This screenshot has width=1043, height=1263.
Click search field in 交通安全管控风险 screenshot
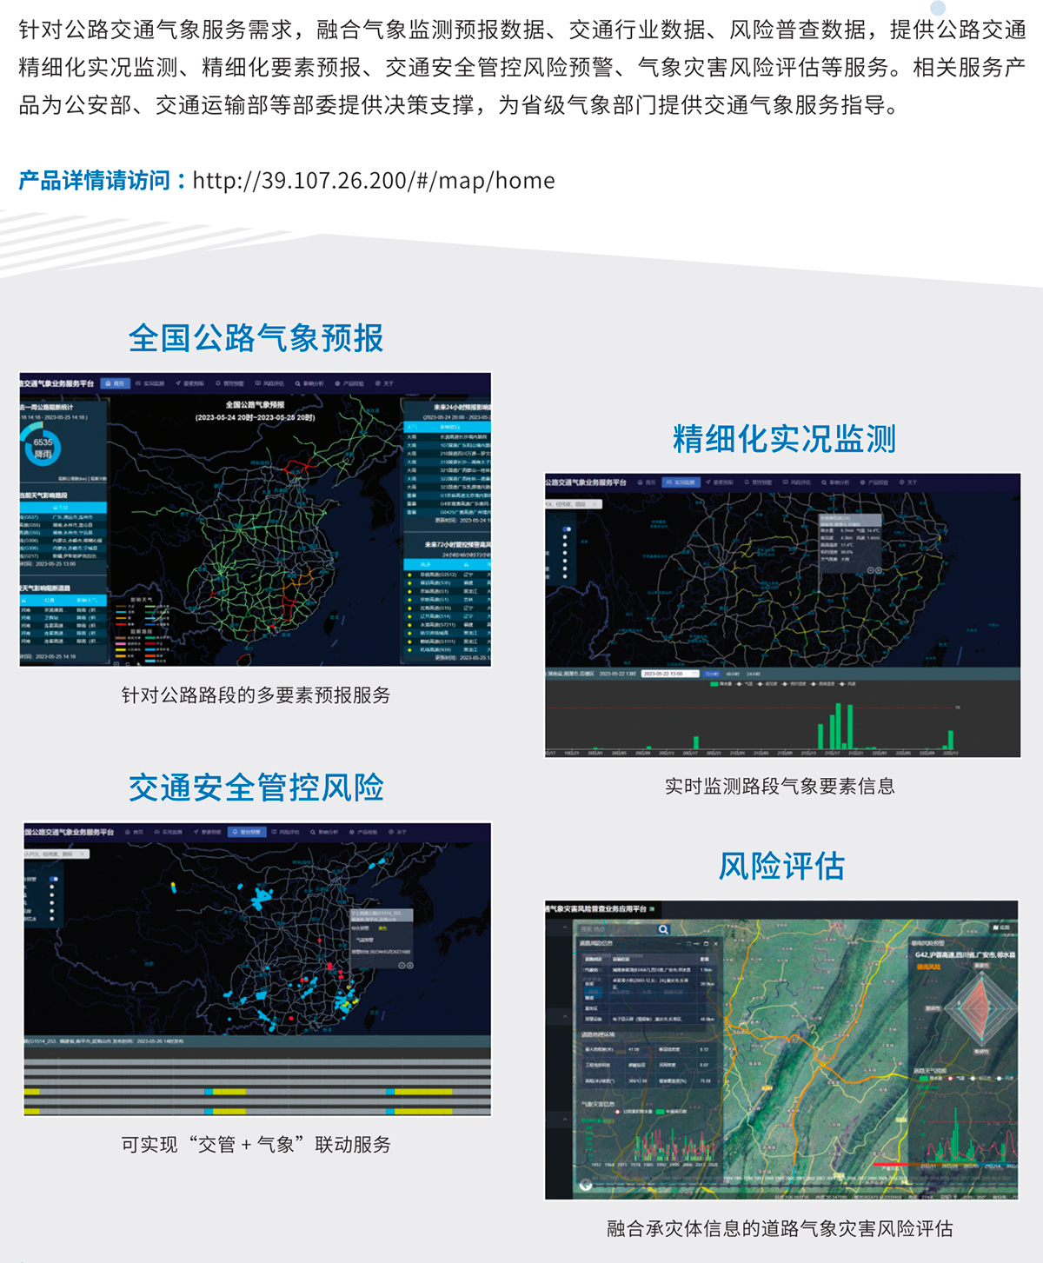tap(56, 854)
